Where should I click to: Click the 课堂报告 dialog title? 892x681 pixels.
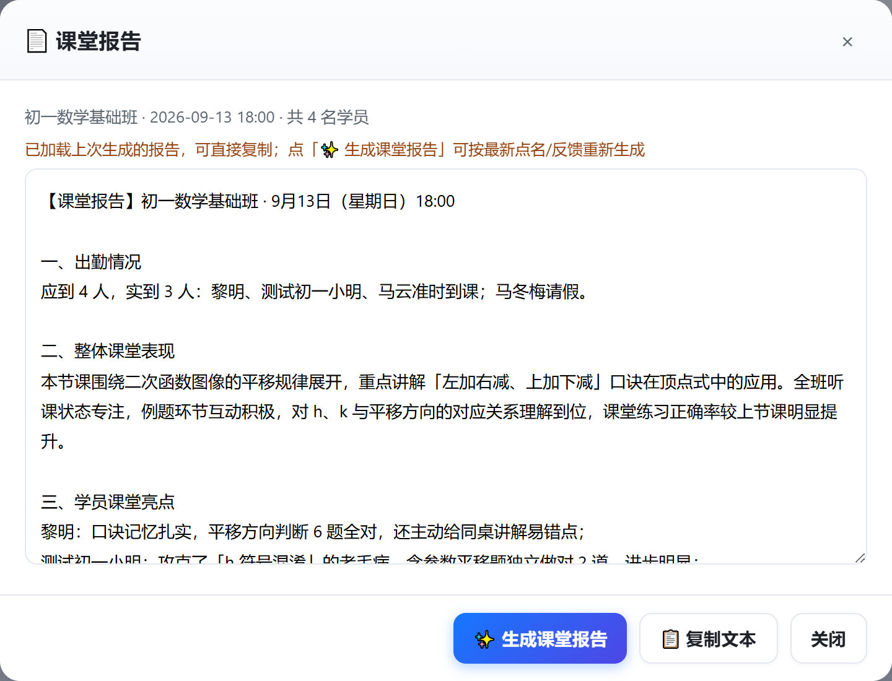[98, 41]
